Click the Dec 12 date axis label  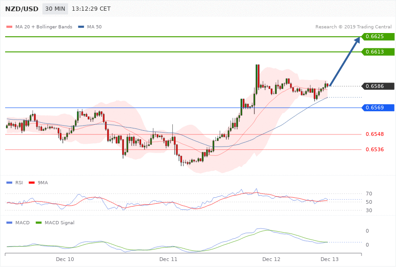click(x=271, y=259)
